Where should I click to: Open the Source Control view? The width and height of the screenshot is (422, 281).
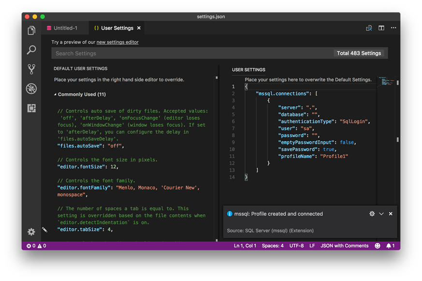click(x=31, y=69)
